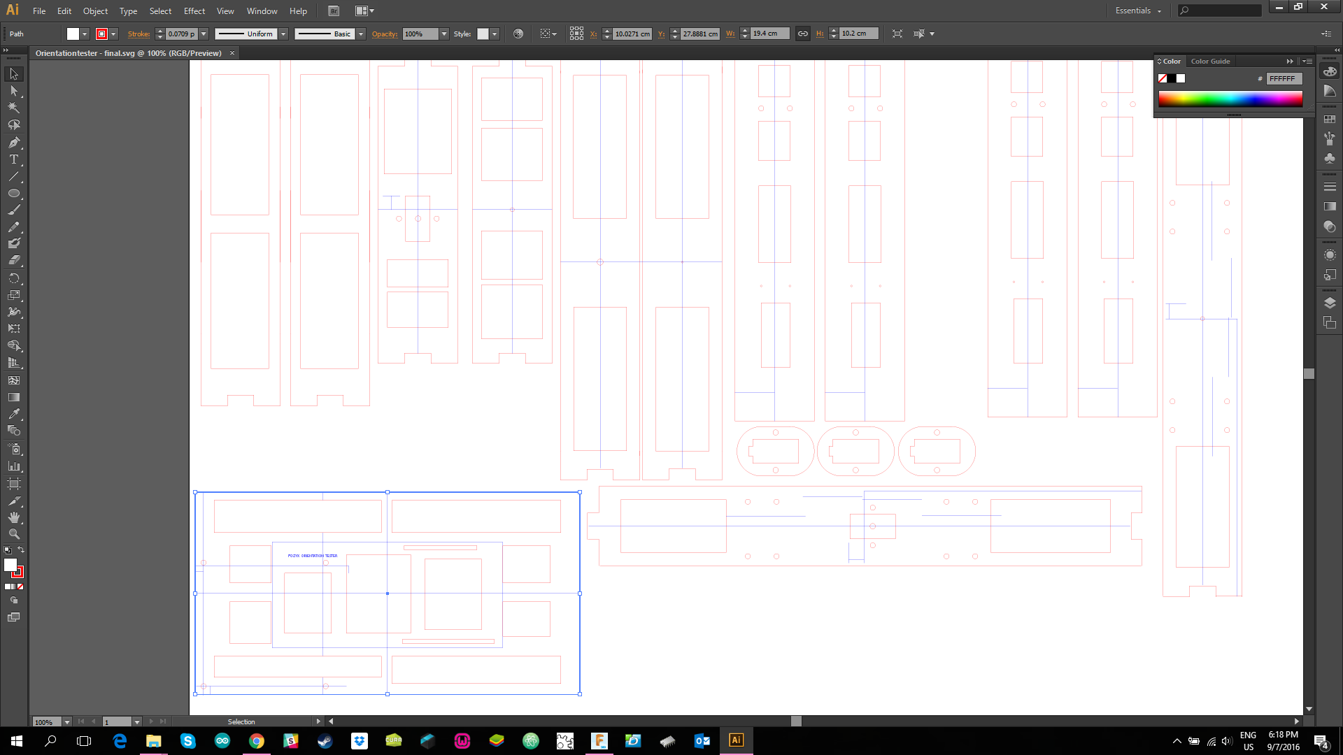This screenshot has height=755, width=1343.
Task: Open the Essentials workspace switcher
Action: pyautogui.click(x=1138, y=10)
